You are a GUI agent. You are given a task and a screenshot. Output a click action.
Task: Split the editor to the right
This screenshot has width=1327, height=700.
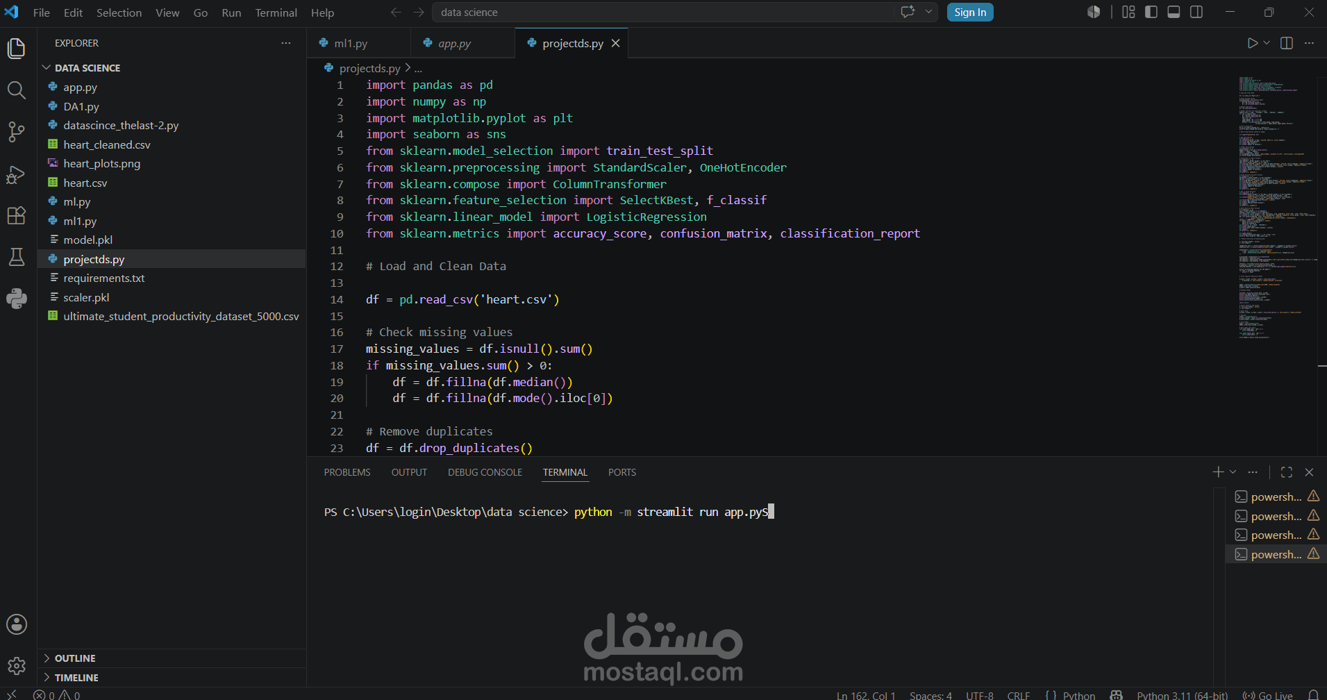click(1287, 43)
